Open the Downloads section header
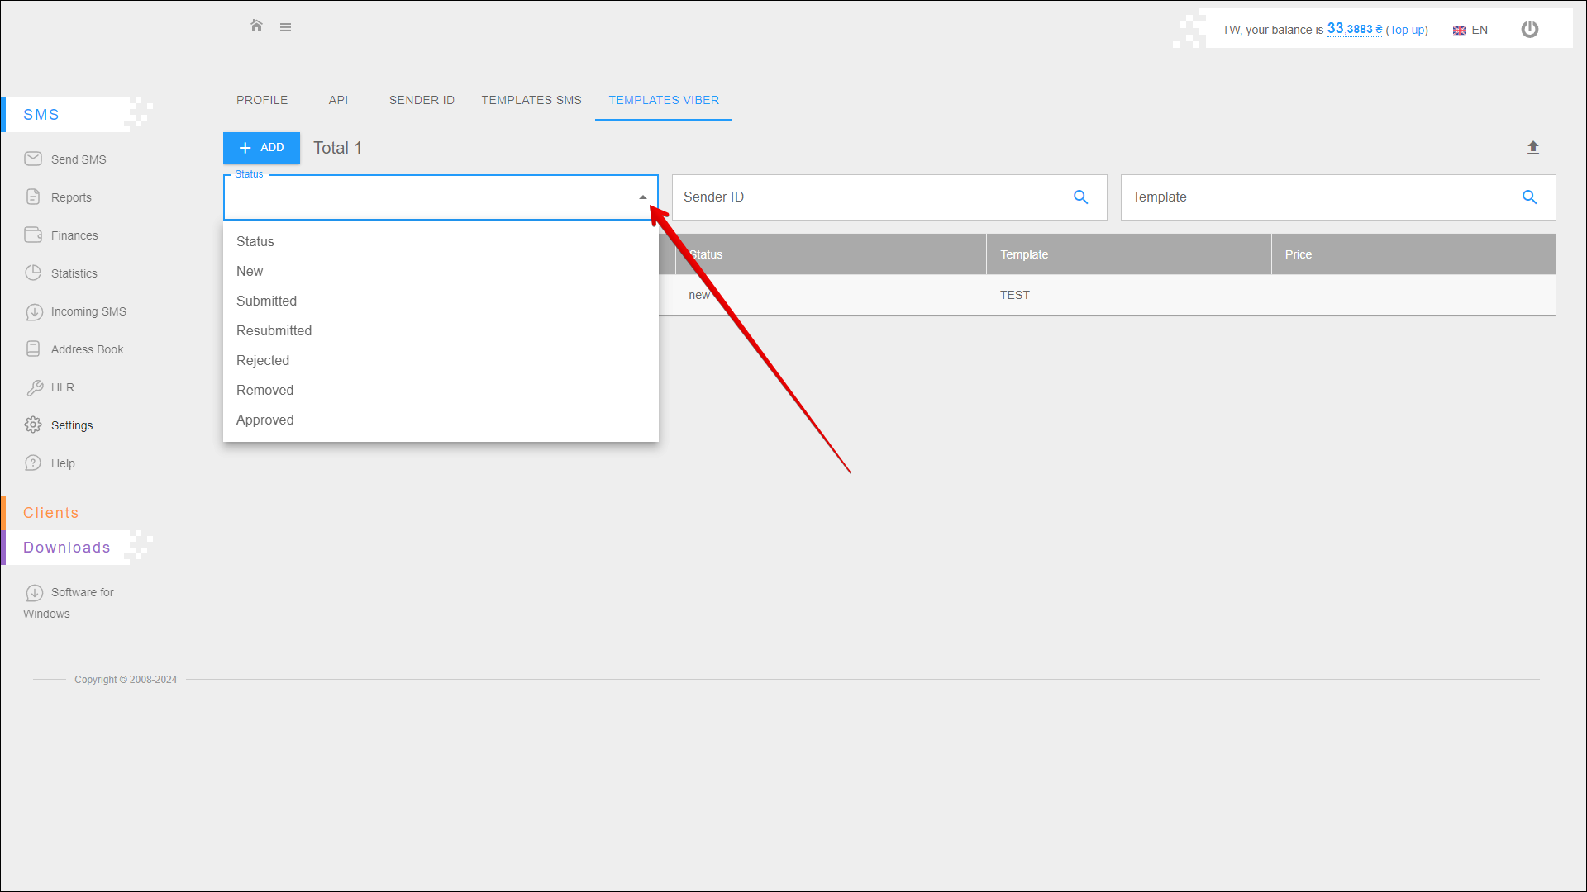 tap(67, 548)
